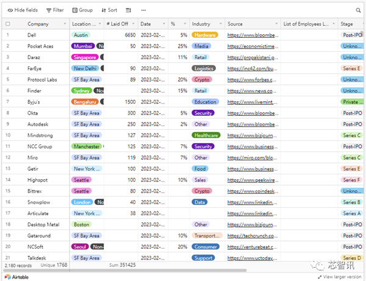
Task: Open the Dell row Bloomberg source link
Action: point(251,35)
